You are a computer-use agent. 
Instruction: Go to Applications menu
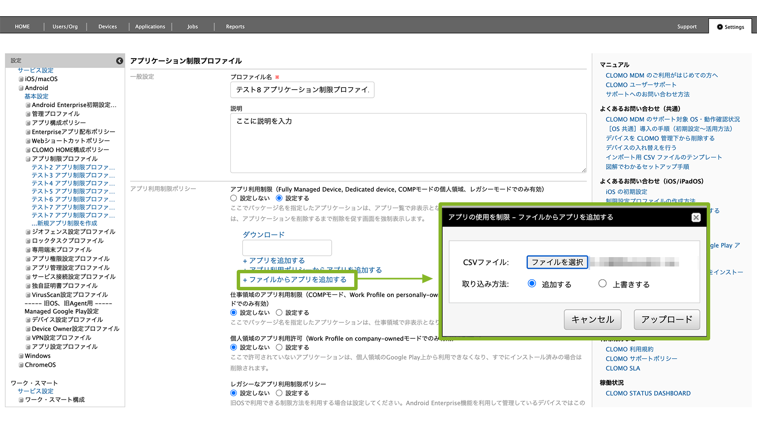(x=150, y=27)
